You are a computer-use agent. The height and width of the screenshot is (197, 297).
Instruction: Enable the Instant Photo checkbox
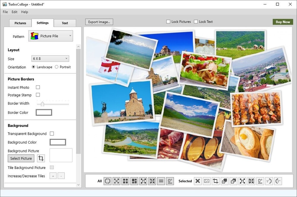click(38, 88)
